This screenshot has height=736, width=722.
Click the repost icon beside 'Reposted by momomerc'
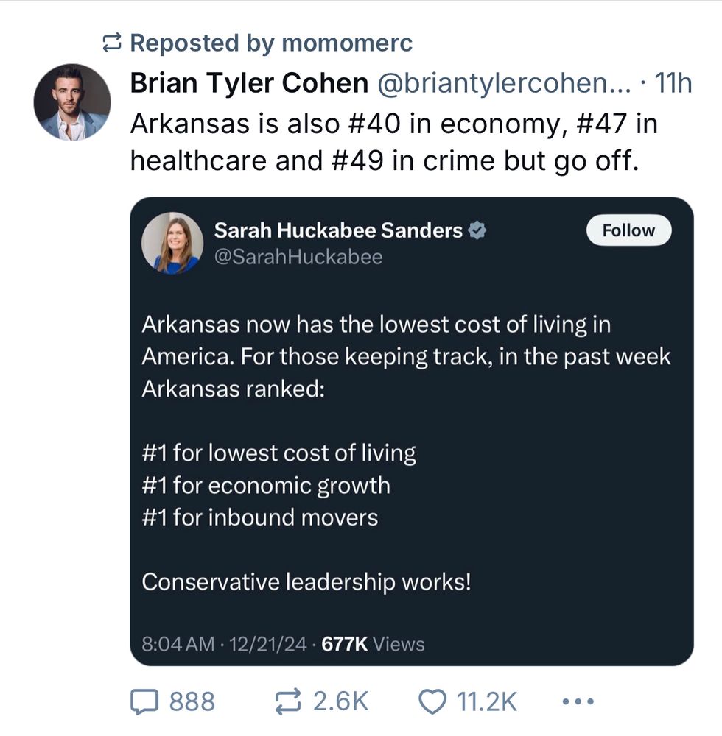tap(112, 43)
